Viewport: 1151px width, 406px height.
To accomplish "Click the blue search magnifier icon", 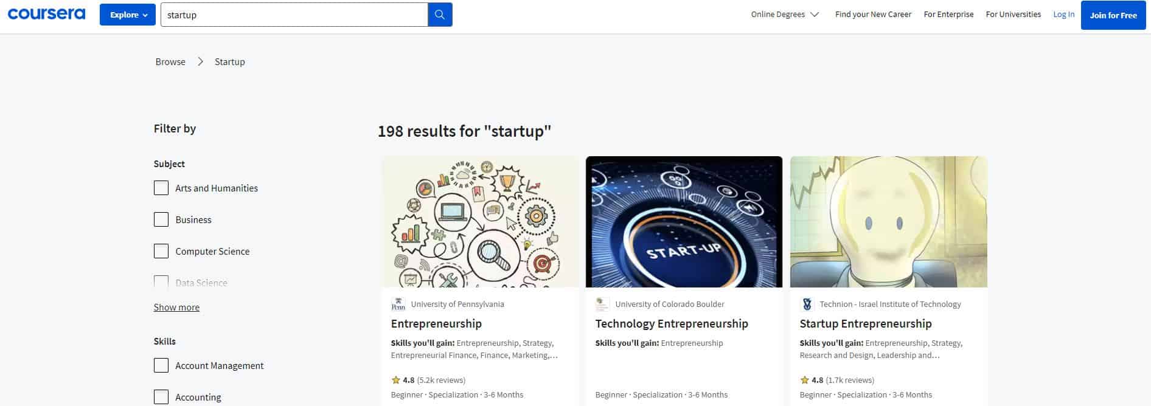I will click(x=440, y=14).
